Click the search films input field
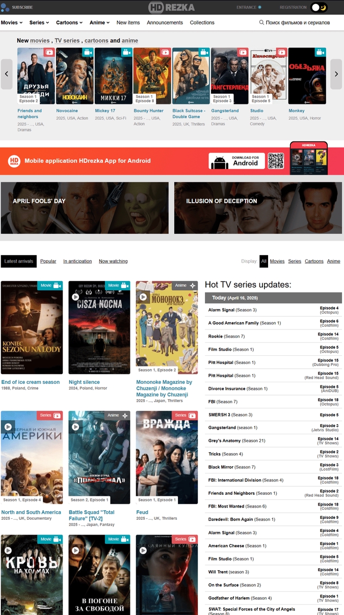 click(298, 22)
